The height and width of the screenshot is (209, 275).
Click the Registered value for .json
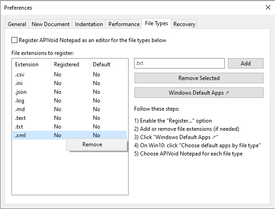tap(58, 92)
